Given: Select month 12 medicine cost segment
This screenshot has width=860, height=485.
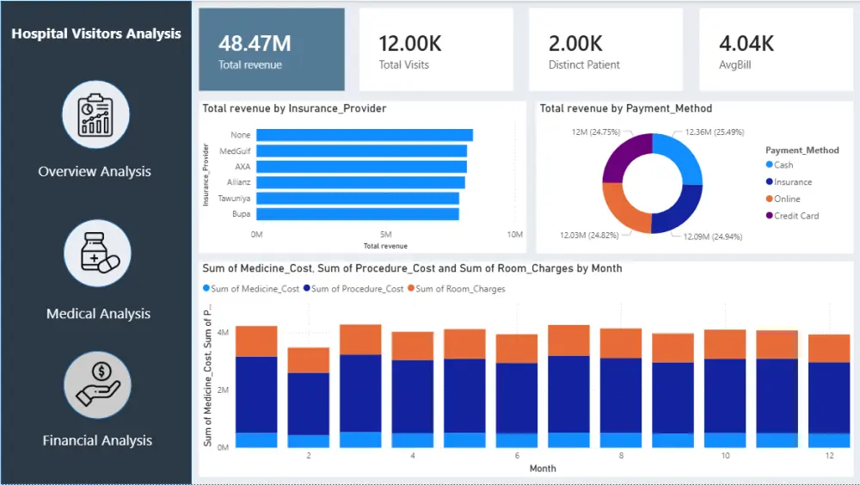Looking at the screenshot, I should (829, 440).
